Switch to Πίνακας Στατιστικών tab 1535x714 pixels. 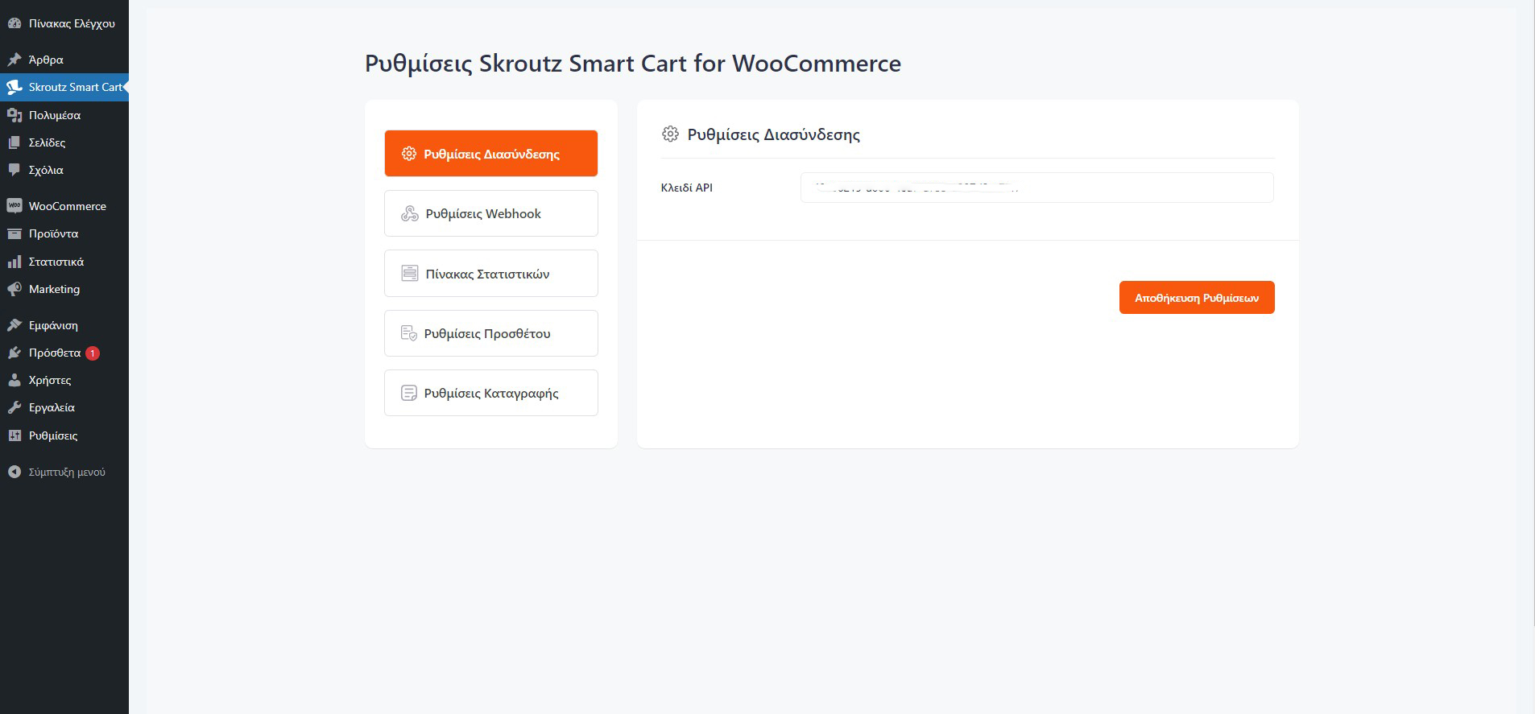pos(490,274)
